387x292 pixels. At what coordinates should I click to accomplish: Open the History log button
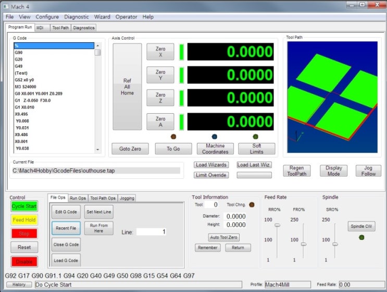click(x=19, y=285)
